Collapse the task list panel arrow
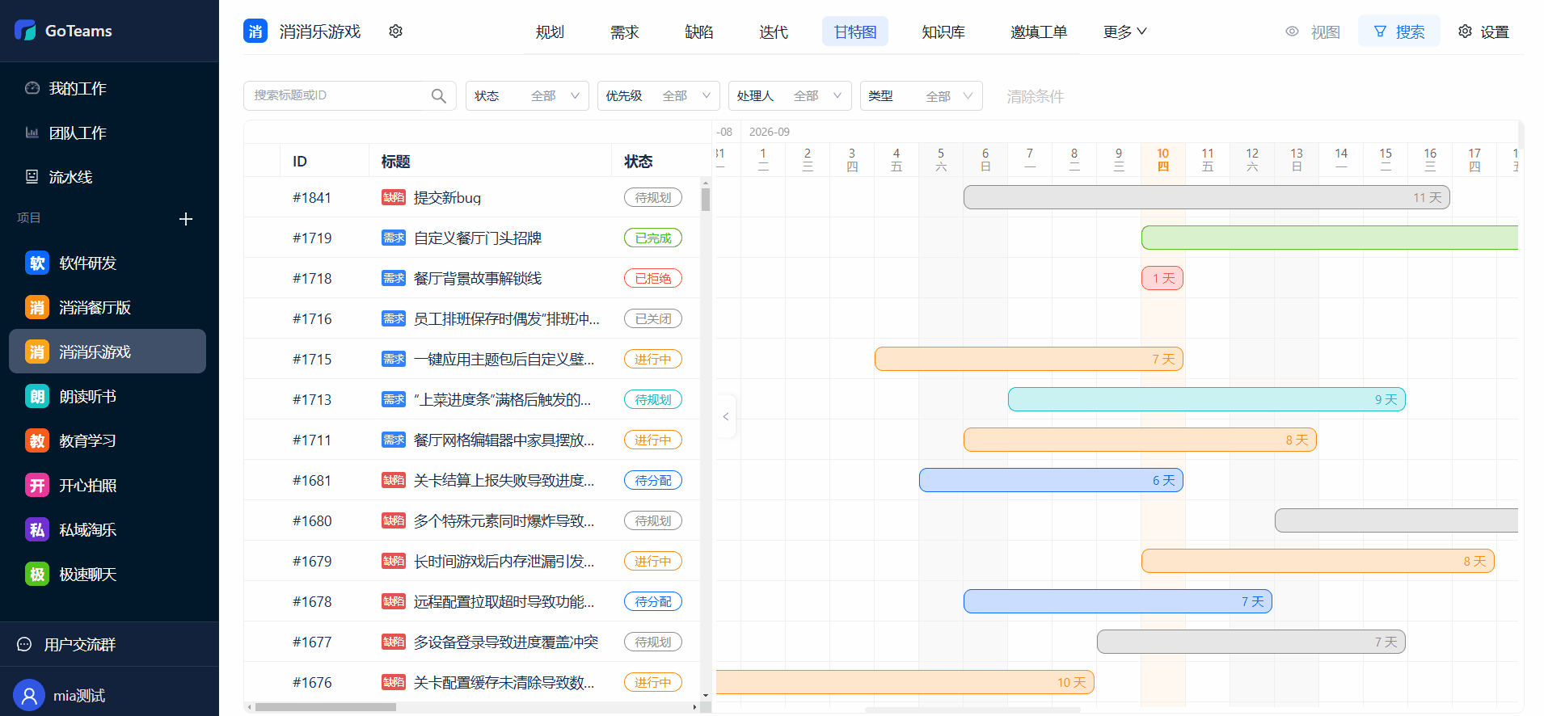The image size is (1544, 716). pyautogui.click(x=726, y=416)
